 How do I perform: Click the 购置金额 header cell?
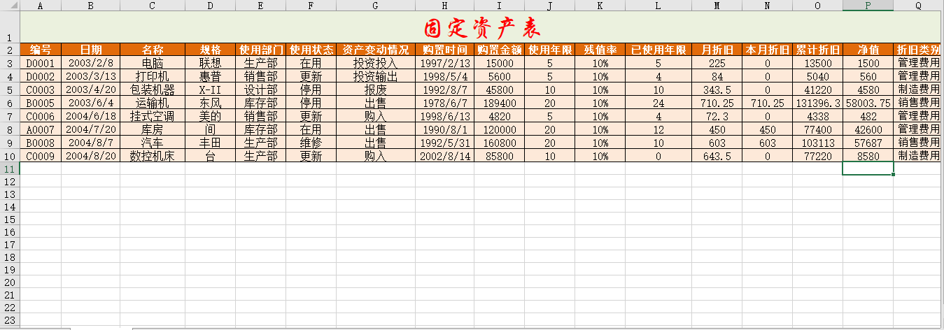tap(499, 50)
